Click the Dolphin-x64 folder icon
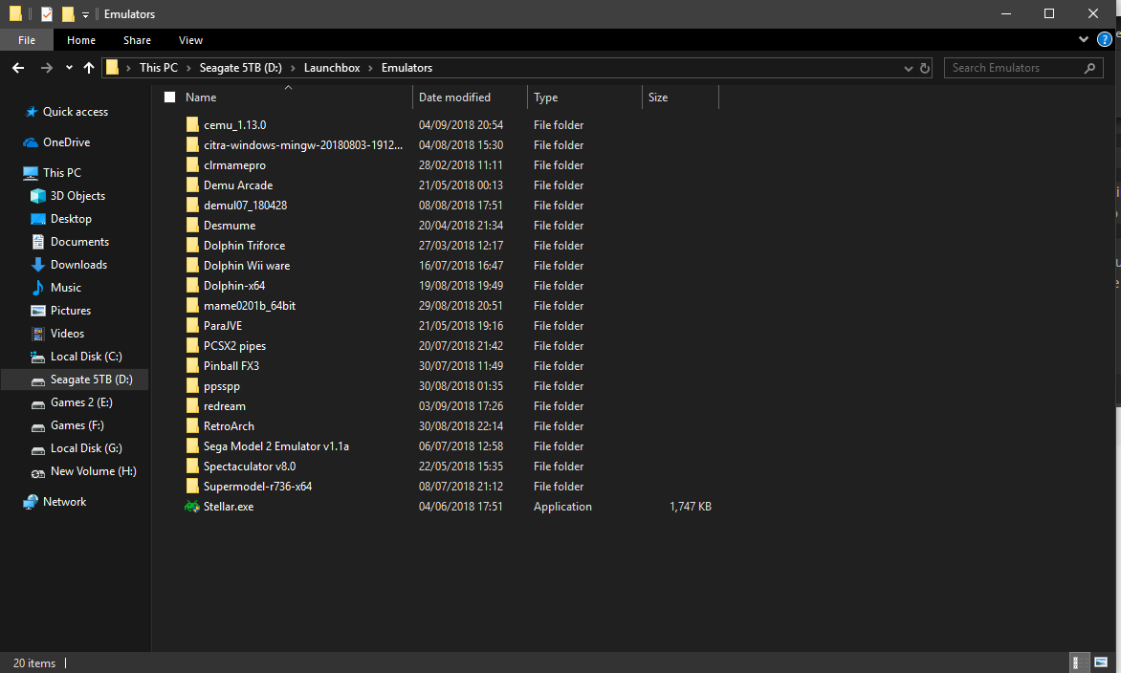The width and height of the screenshot is (1121, 673). tap(191, 285)
